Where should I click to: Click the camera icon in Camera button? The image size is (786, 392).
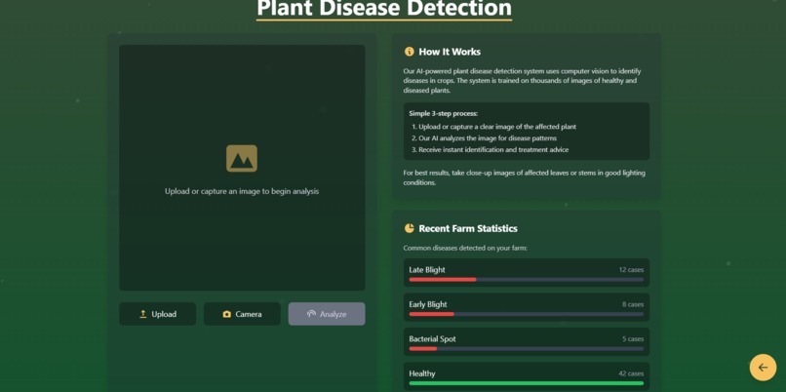(x=227, y=314)
